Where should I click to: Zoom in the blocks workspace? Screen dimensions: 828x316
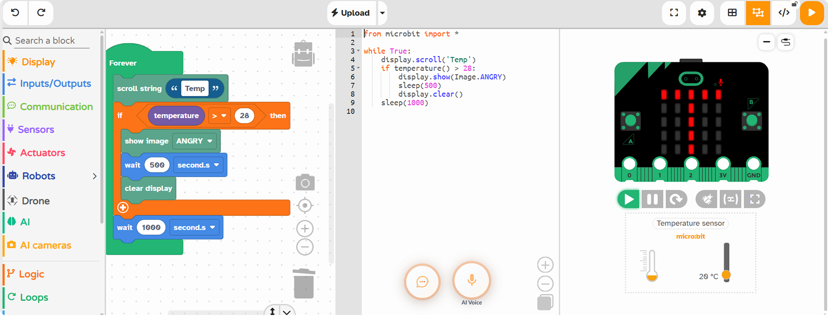tap(305, 228)
